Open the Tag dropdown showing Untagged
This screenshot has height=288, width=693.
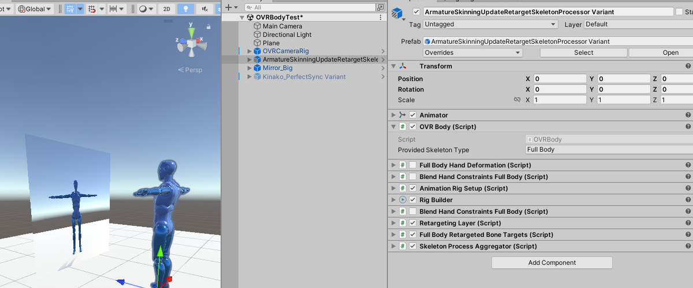tap(490, 24)
